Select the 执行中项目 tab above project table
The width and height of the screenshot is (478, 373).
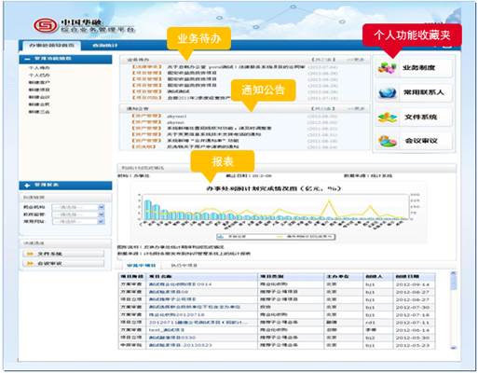click(x=184, y=266)
